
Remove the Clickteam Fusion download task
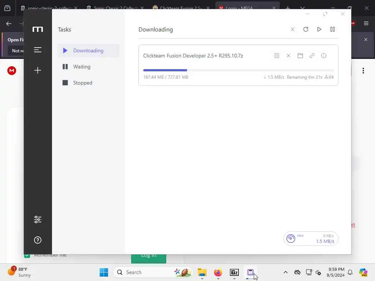[x=289, y=56]
